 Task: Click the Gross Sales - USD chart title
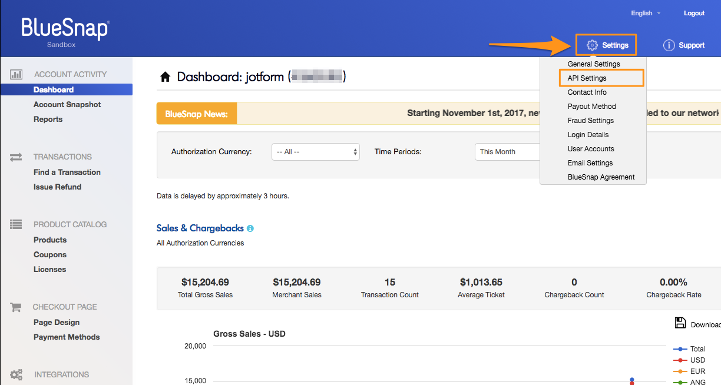249,334
